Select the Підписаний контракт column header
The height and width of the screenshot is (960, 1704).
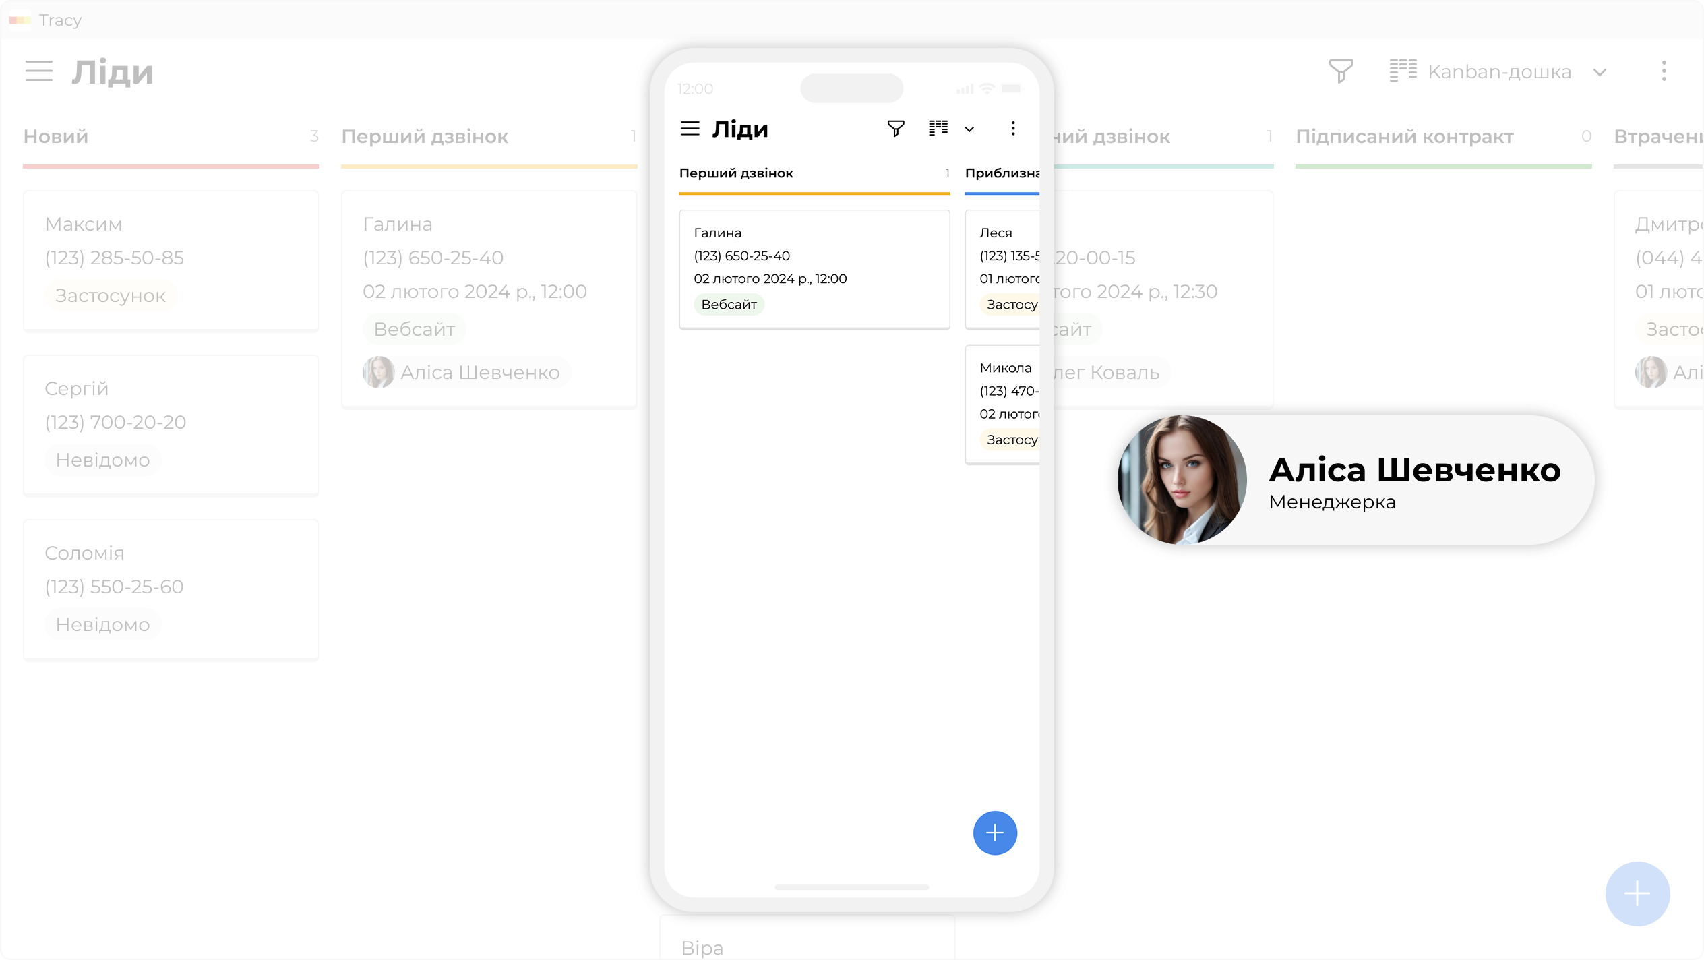coord(1404,137)
